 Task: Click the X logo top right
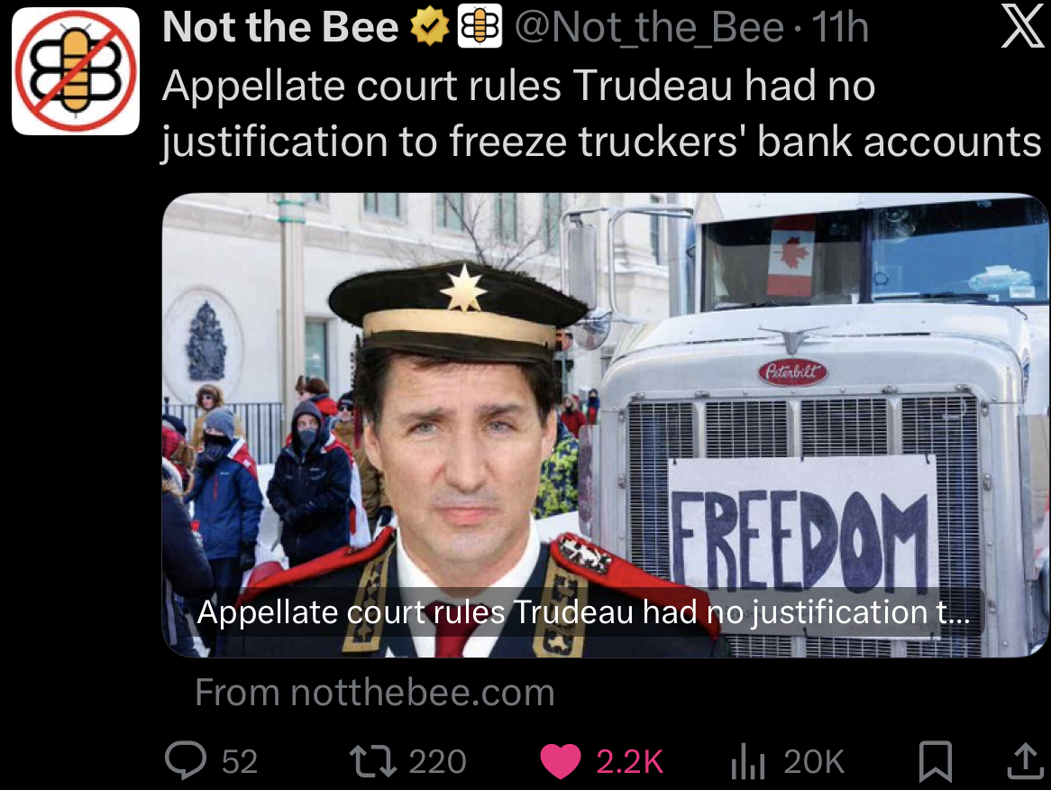[x=1023, y=27]
